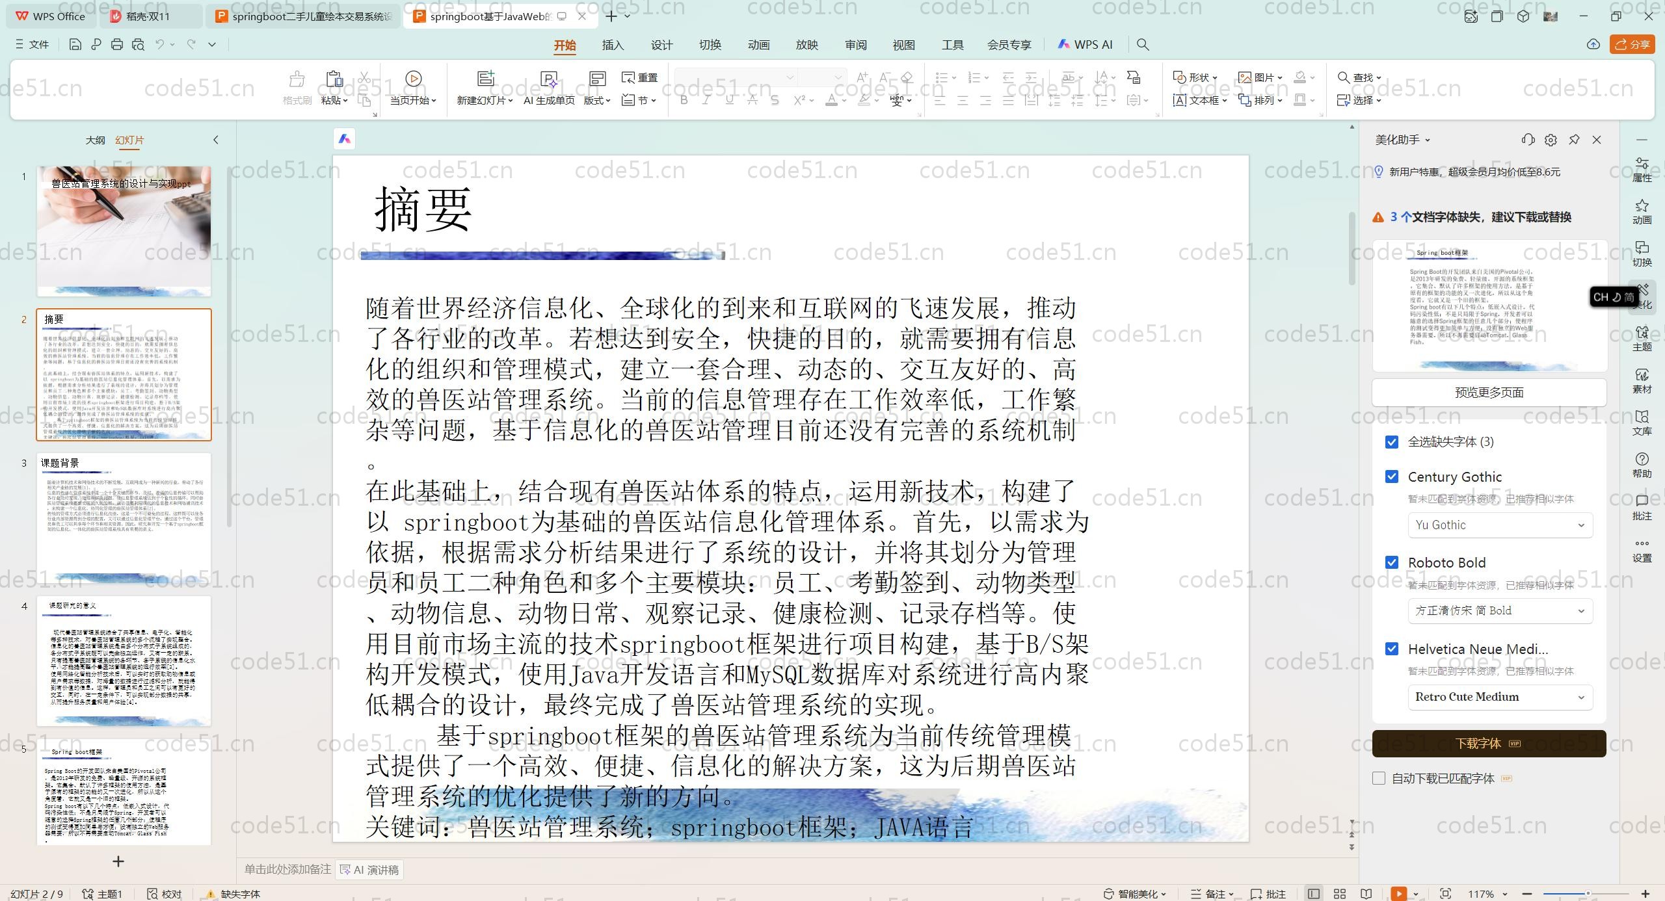The width and height of the screenshot is (1665, 901).
Task: Uncheck the select all missing fonts checkbox
Action: click(x=1392, y=442)
